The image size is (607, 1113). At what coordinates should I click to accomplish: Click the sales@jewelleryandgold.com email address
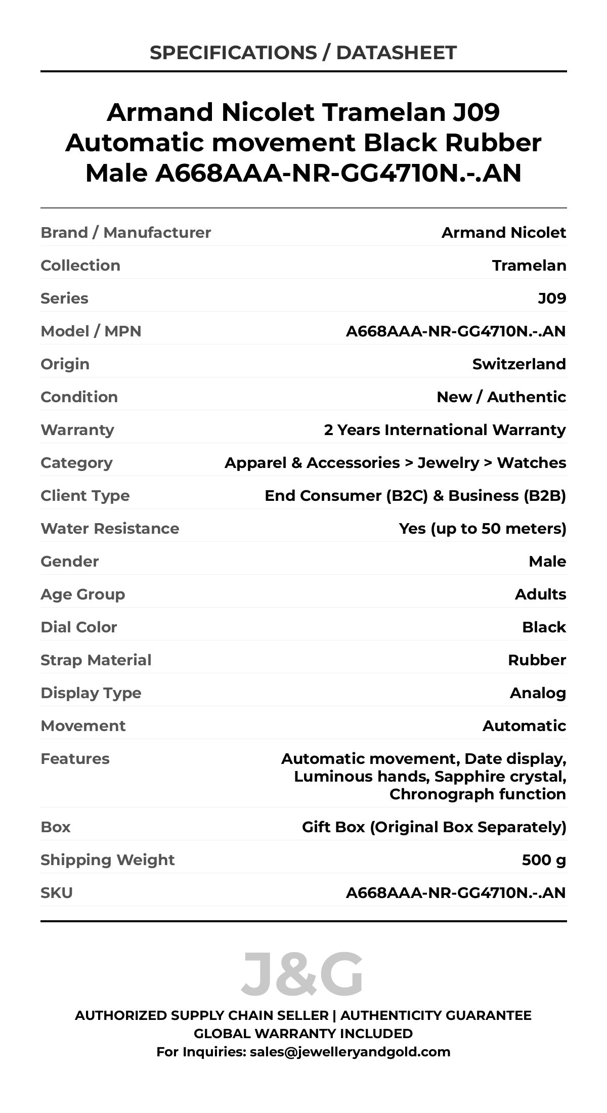point(350,1052)
